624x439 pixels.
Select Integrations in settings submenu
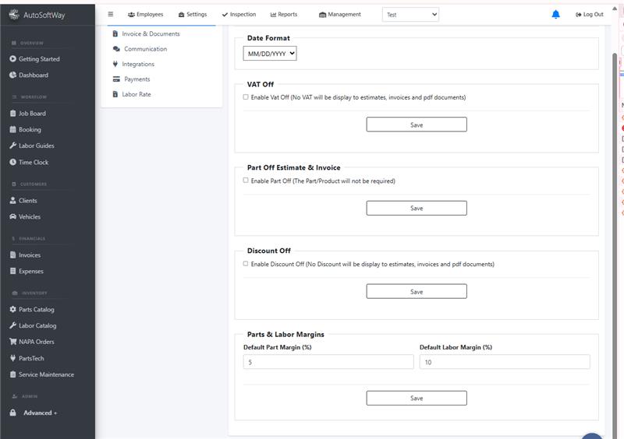(x=138, y=65)
